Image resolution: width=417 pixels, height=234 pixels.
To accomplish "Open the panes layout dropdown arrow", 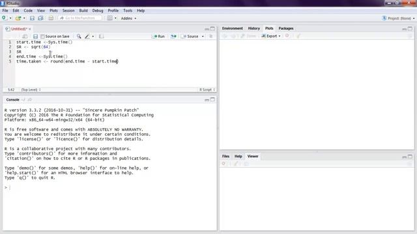I will [x=115, y=18].
